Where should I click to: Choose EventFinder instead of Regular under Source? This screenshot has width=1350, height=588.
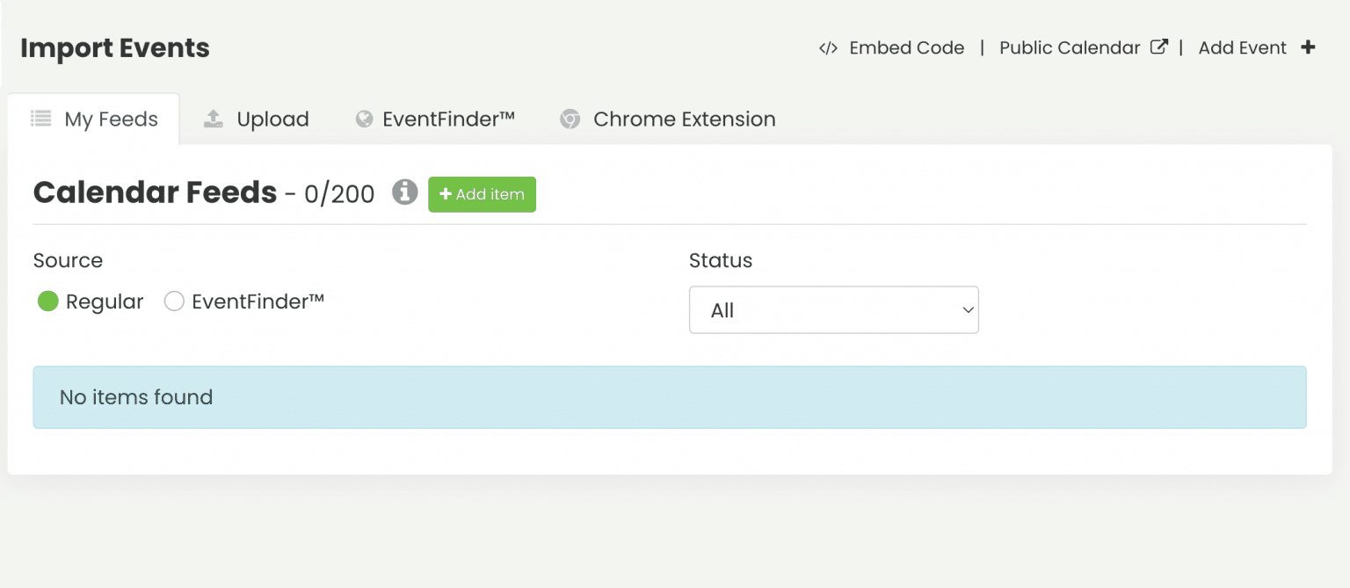(x=174, y=301)
